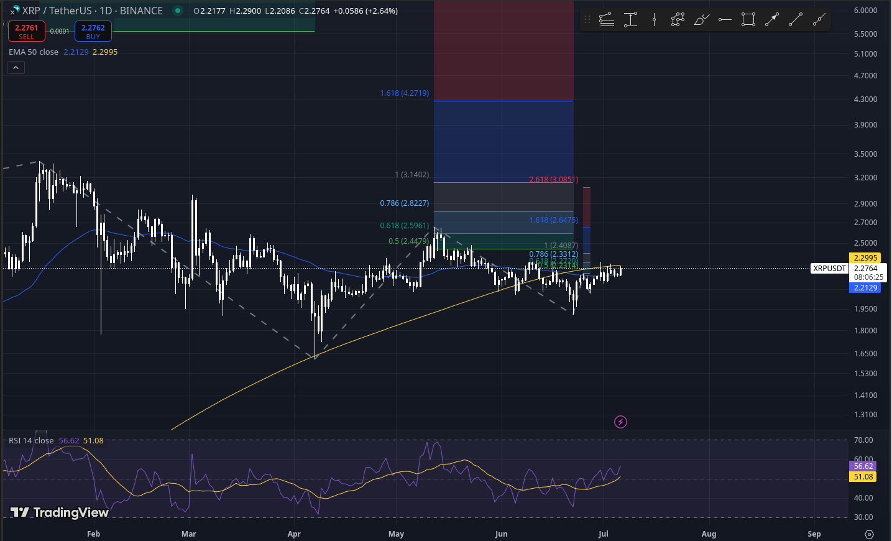Click the 6.0000 price scale value
892x541 pixels.
(x=866, y=11)
